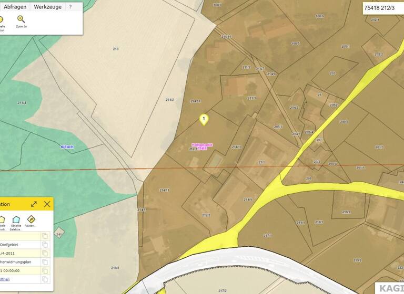Click the Routen direction sign icon

[x=31, y=219]
